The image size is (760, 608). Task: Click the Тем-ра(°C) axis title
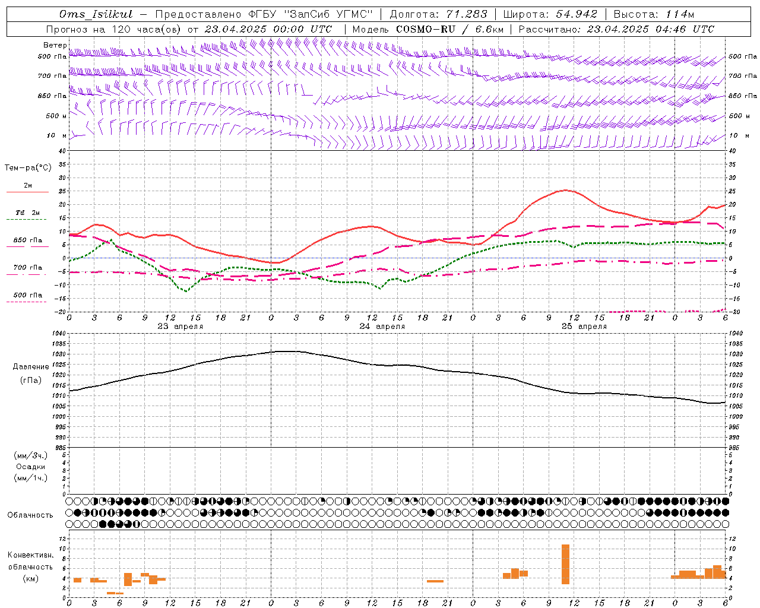point(28,167)
